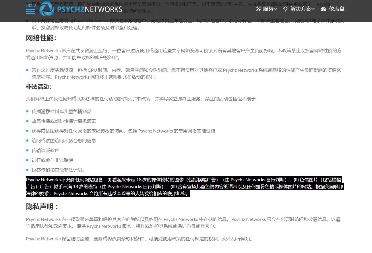Click the PSYCHZ NETWORKS logo text

[x=90, y=9]
